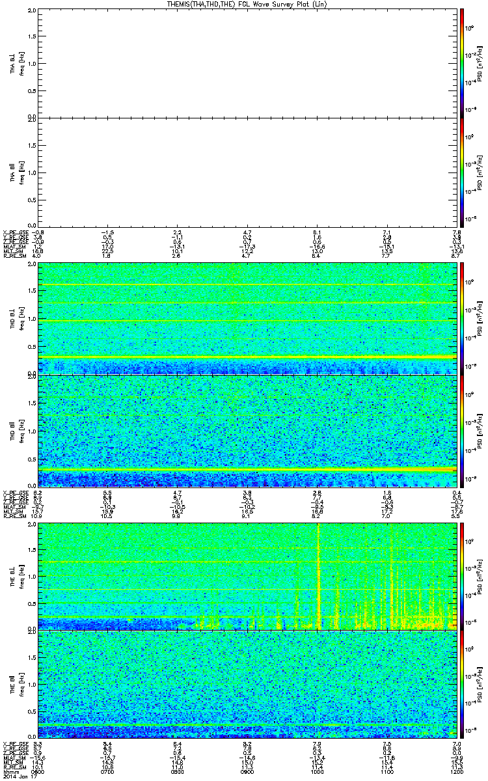
Task: Click the 0900 time tick label
Action: coord(248,771)
